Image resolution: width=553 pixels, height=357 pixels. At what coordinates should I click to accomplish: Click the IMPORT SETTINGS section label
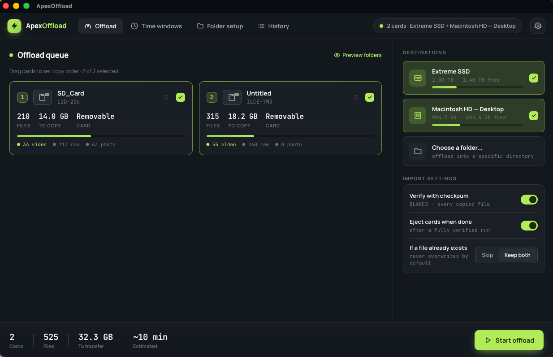click(429, 178)
